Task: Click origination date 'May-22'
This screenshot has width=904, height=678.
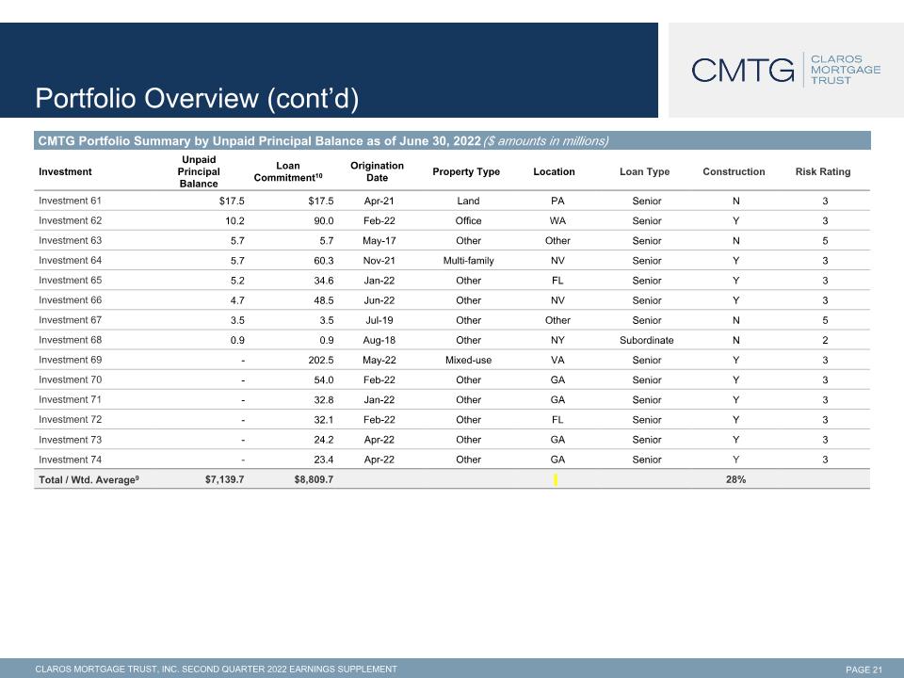Action: [x=379, y=361]
